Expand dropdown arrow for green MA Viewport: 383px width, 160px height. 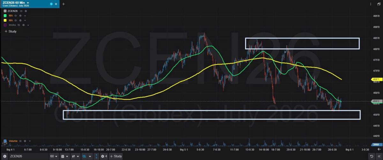25,16
